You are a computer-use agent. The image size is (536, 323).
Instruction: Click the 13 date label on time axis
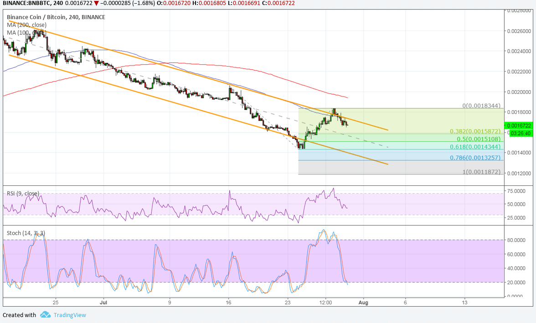point(464,302)
